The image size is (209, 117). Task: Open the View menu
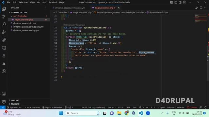pyautogui.click(x=32, y=2)
